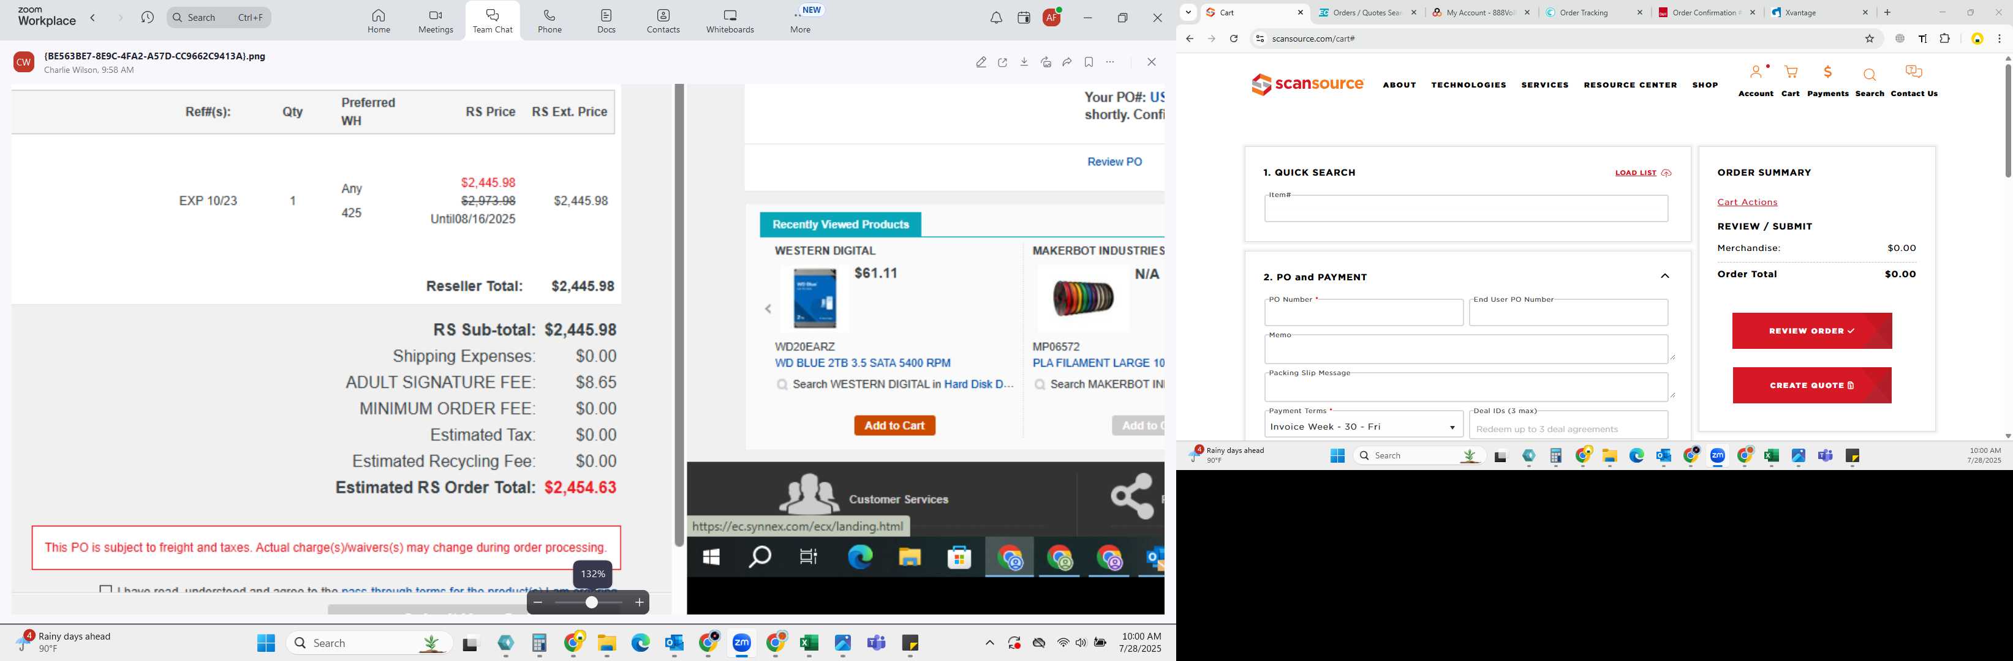Open Chrome three-dot menu
Viewport: 2013px width, 661px height.
click(x=1999, y=39)
